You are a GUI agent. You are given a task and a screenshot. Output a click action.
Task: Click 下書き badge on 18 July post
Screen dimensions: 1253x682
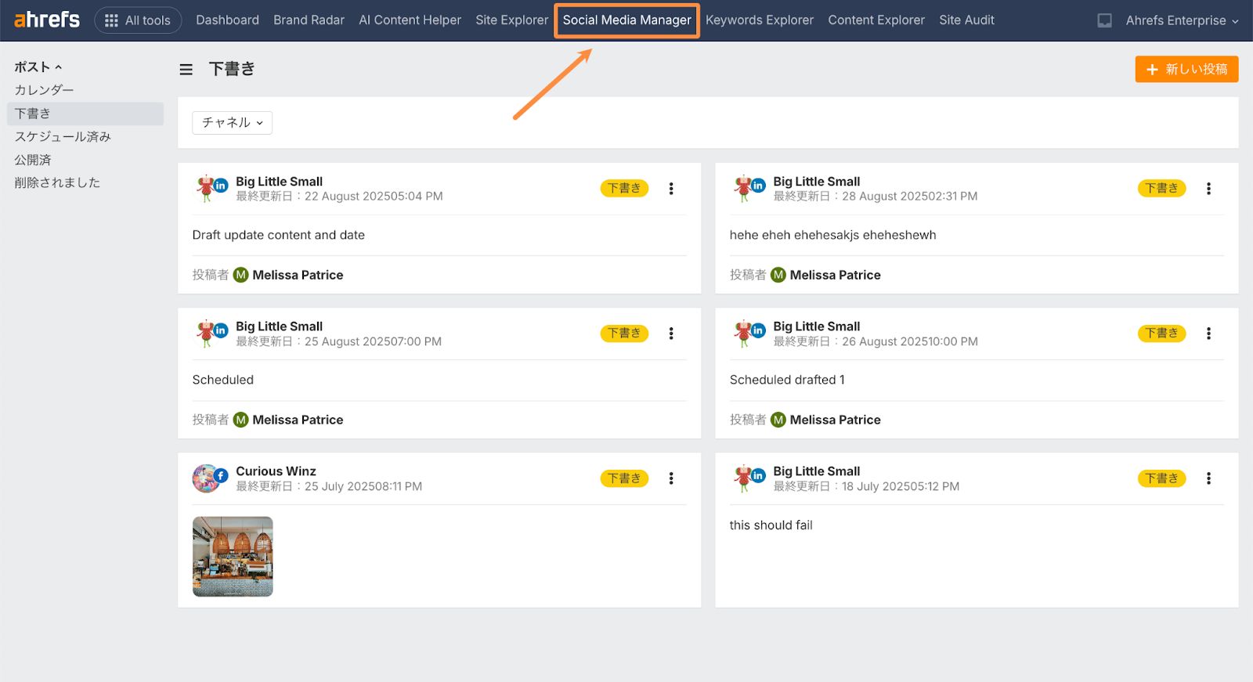coord(1161,478)
